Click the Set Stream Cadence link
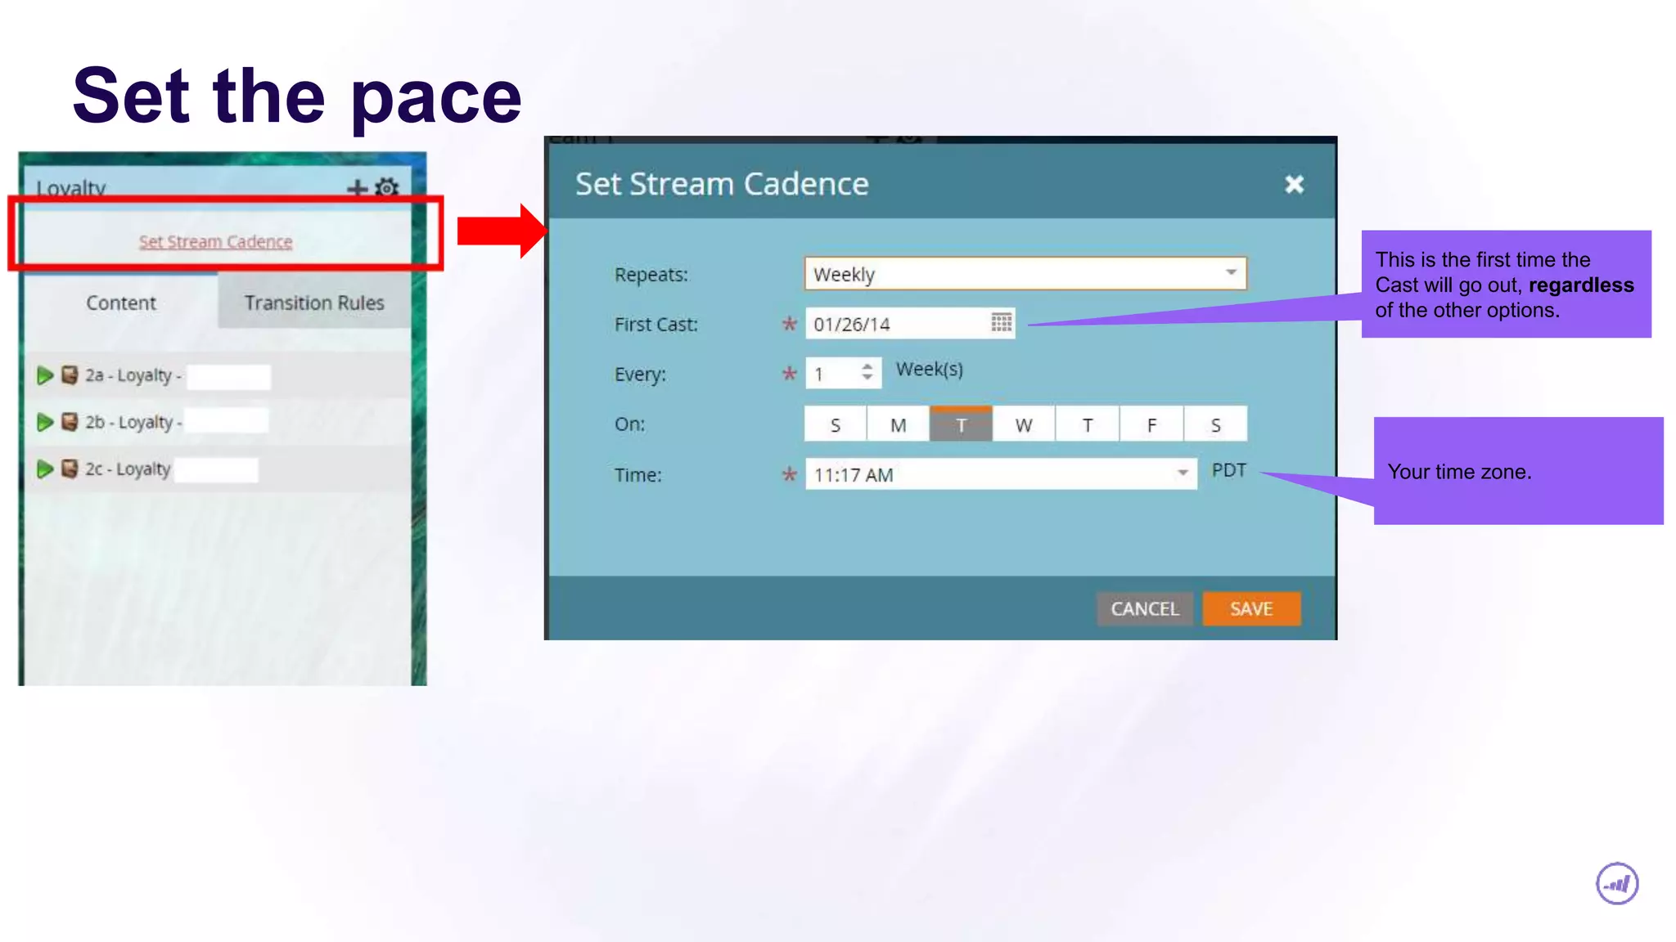 (x=215, y=242)
